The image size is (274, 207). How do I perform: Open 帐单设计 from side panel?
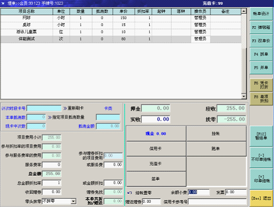click(261, 14)
